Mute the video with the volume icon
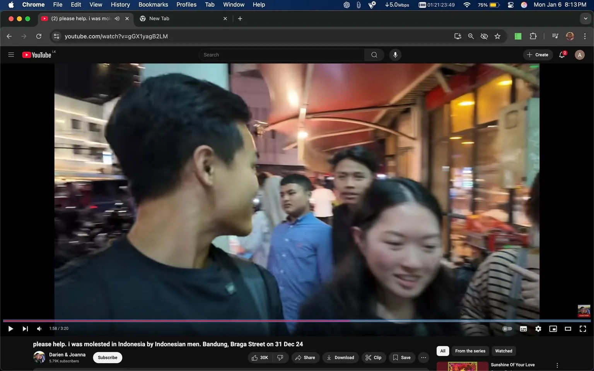Screen dimensions: 594x371 [x=39, y=328]
